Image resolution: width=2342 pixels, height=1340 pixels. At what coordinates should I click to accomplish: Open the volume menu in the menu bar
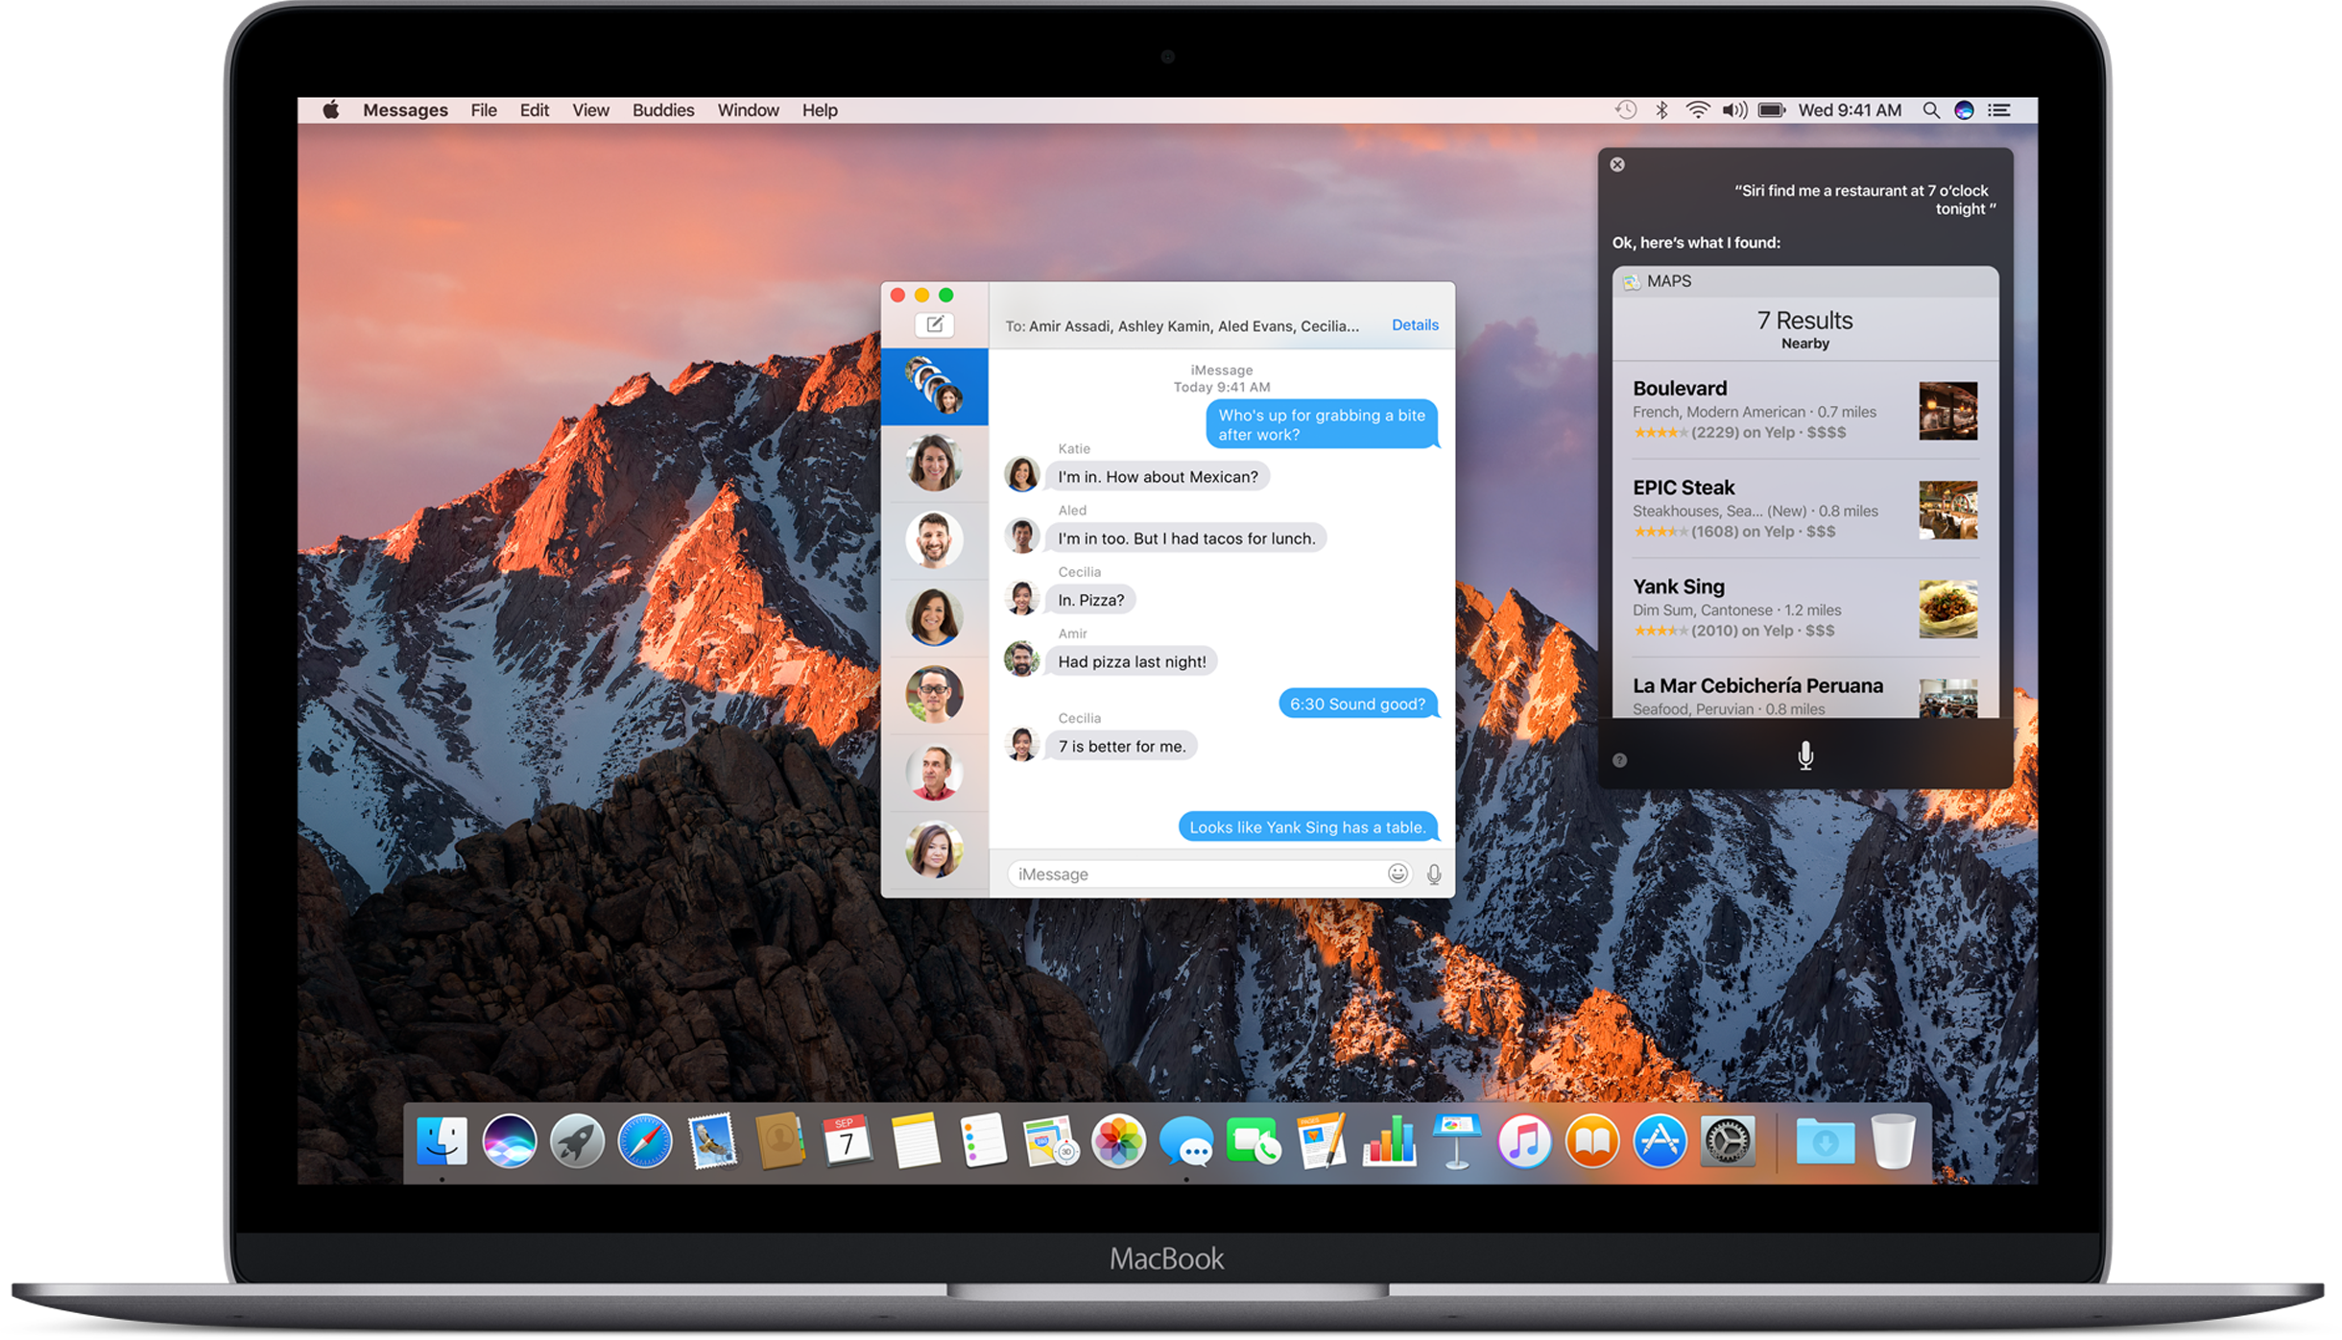click(x=1733, y=109)
